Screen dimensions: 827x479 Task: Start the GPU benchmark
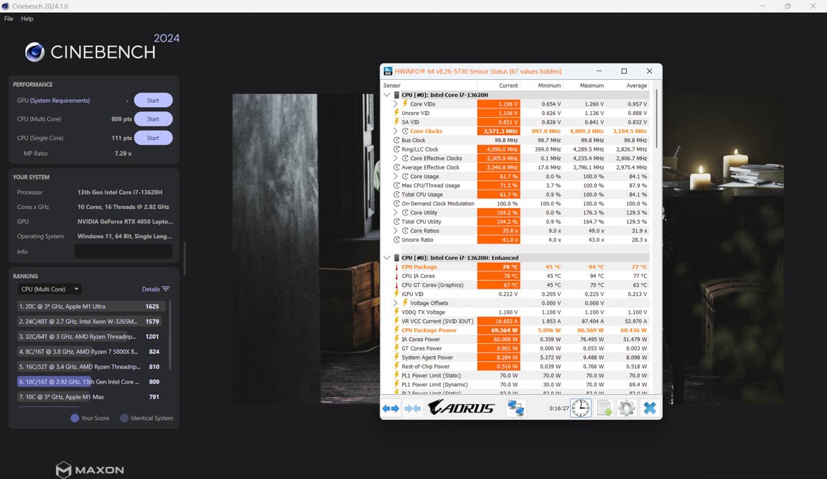pos(153,101)
